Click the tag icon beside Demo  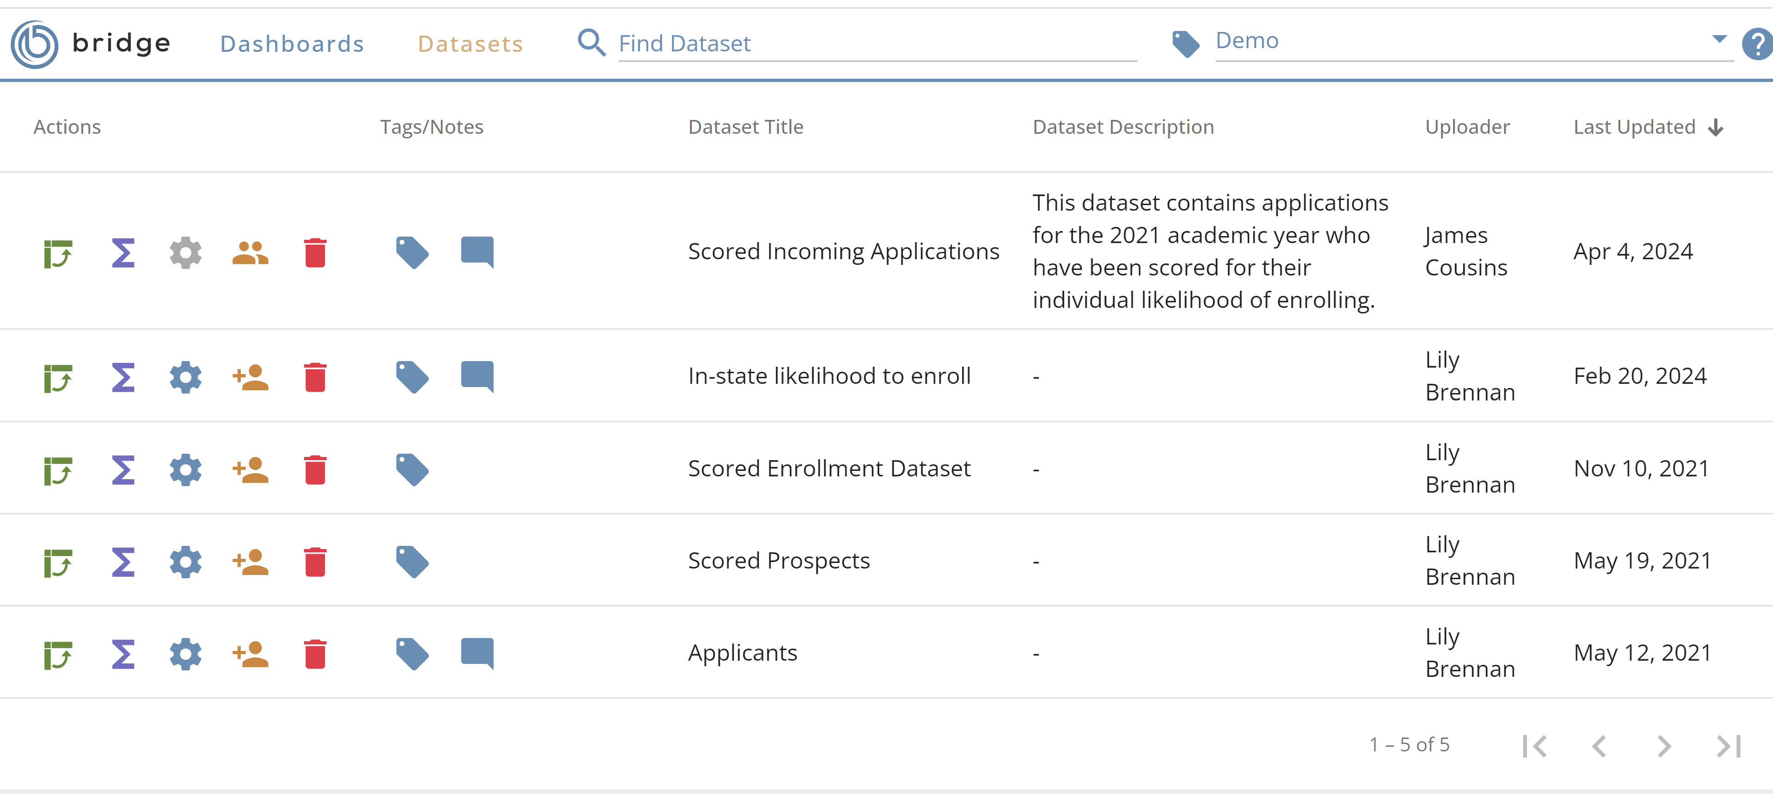(x=1185, y=44)
